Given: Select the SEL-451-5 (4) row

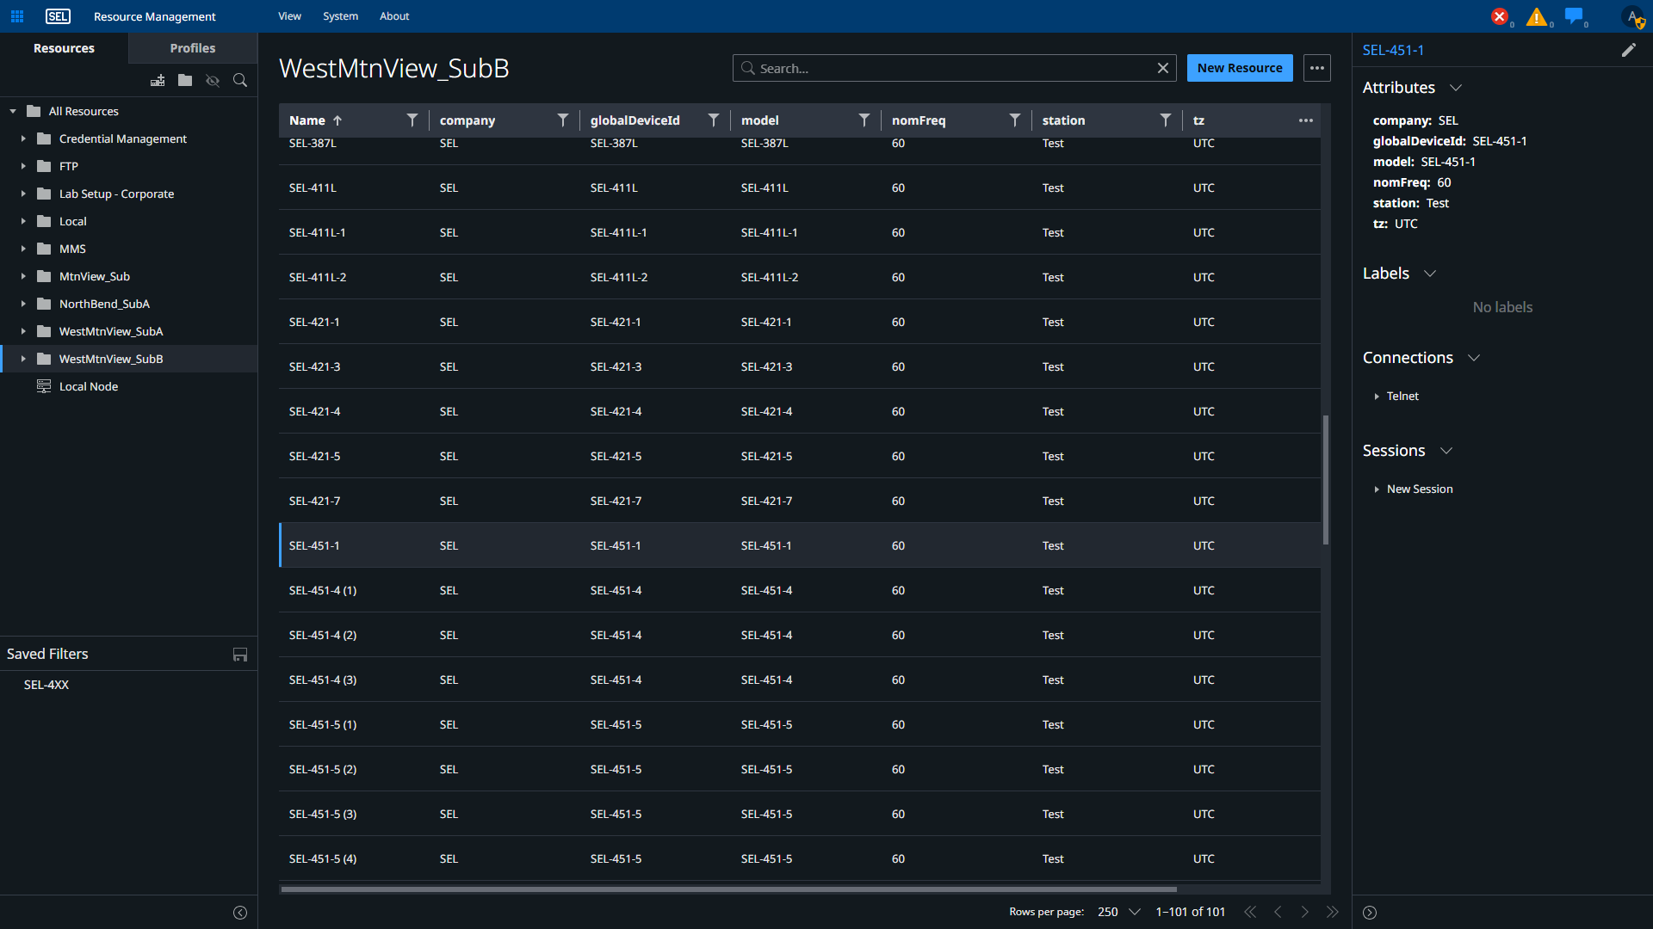Looking at the screenshot, I should click(800, 858).
